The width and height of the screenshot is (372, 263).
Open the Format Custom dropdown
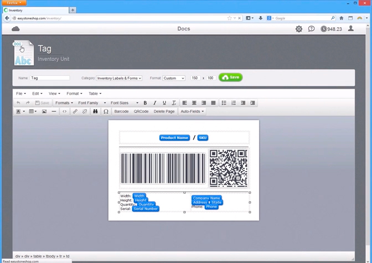coord(174,78)
